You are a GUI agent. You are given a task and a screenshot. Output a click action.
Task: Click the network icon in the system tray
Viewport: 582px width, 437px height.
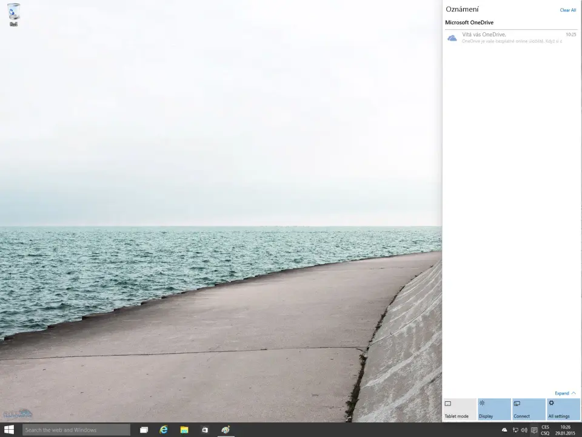click(x=515, y=430)
